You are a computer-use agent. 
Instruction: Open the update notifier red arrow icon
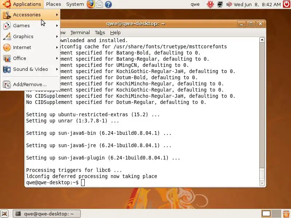point(210,4)
